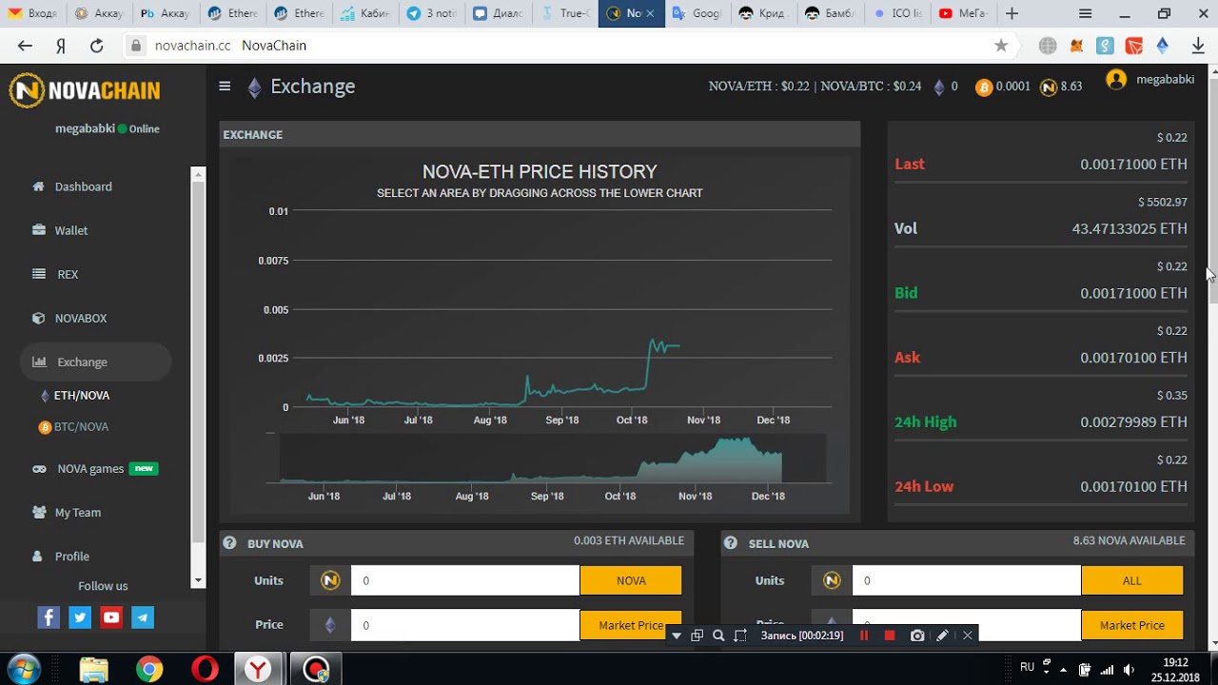1218x685 pixels.
Task: Click the Sell Units input field
Action: [967, 580]
